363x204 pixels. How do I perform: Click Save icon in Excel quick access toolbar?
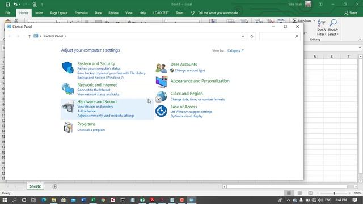click(7, 5)
